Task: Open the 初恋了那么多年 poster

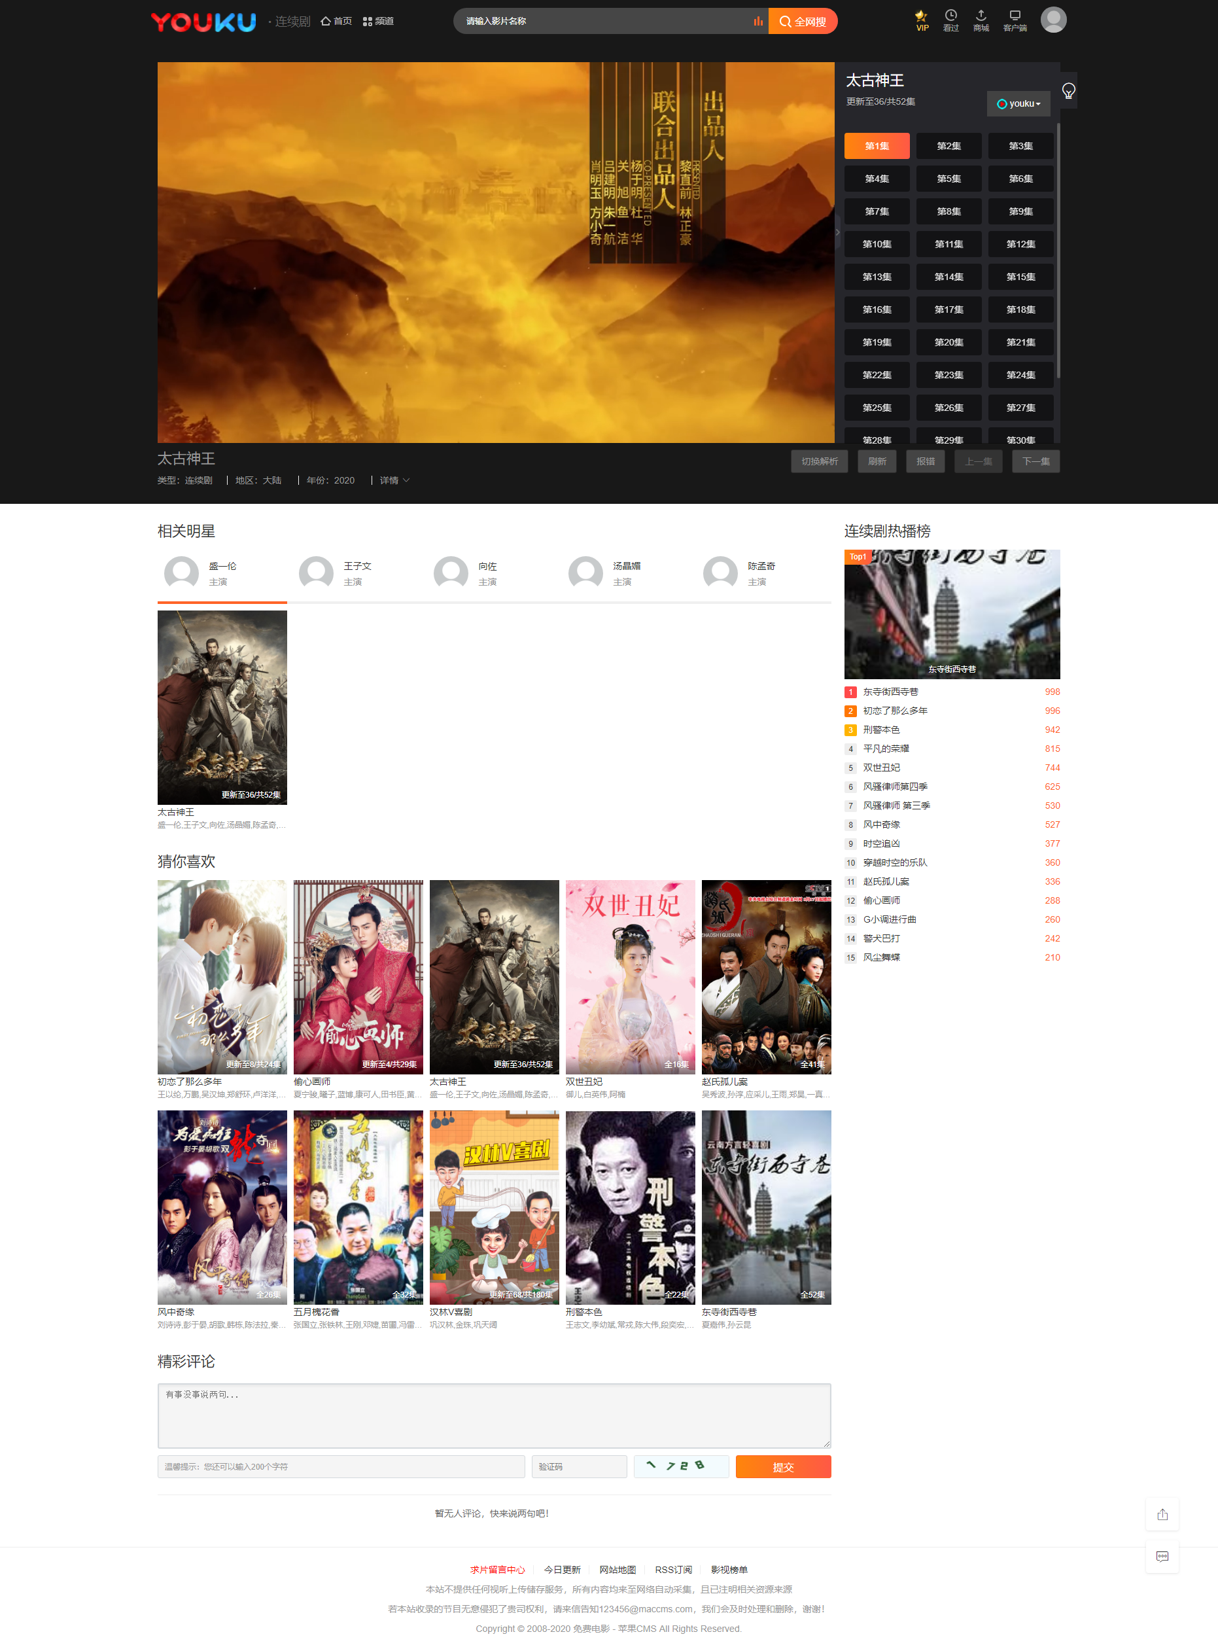Action: (x=222, y=977)
